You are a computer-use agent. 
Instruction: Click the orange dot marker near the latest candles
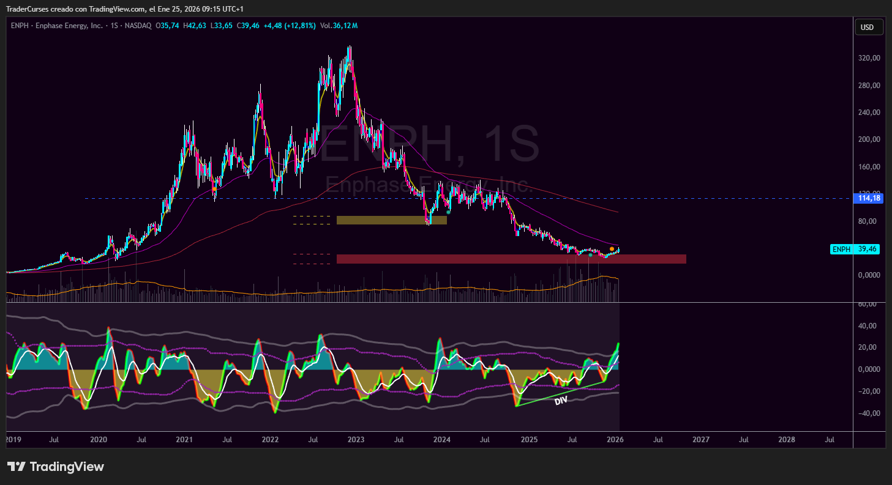pos(612,249)
